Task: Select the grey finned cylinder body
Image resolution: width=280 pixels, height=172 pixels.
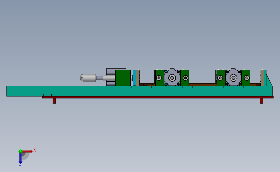Action: pos(111,77)
